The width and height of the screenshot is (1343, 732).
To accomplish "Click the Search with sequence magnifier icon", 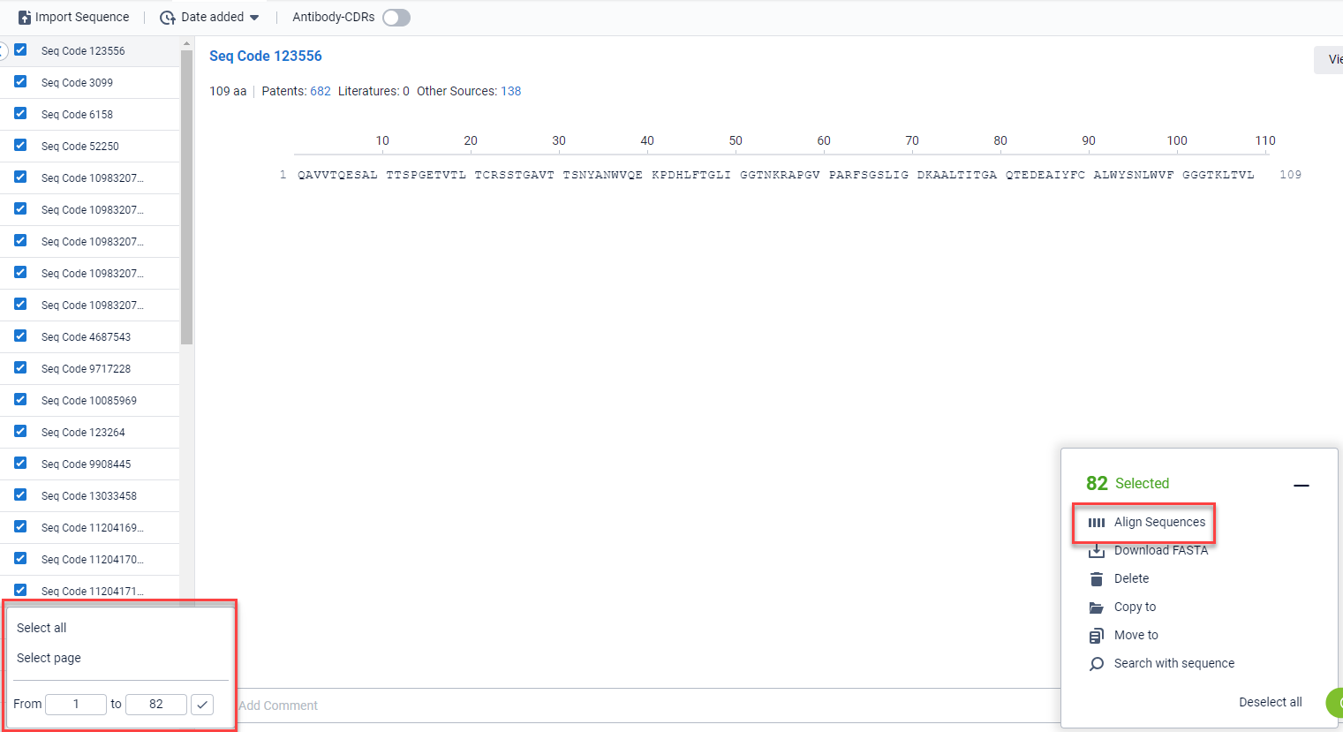I will coord(1096,664).
